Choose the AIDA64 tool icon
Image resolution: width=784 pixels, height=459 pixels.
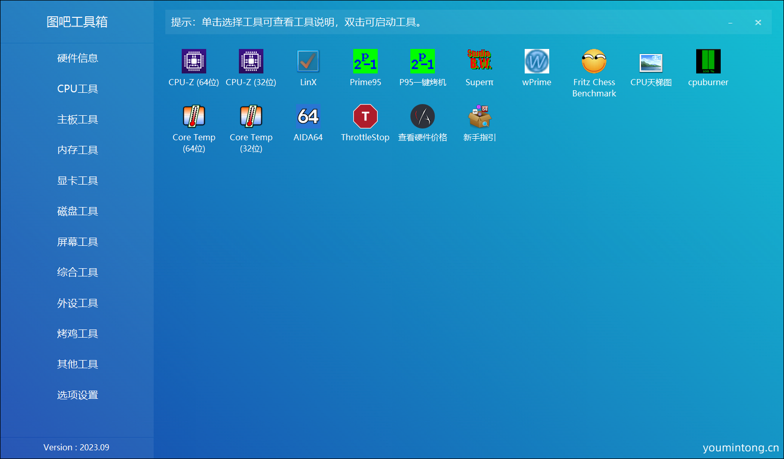click(308, 116)
